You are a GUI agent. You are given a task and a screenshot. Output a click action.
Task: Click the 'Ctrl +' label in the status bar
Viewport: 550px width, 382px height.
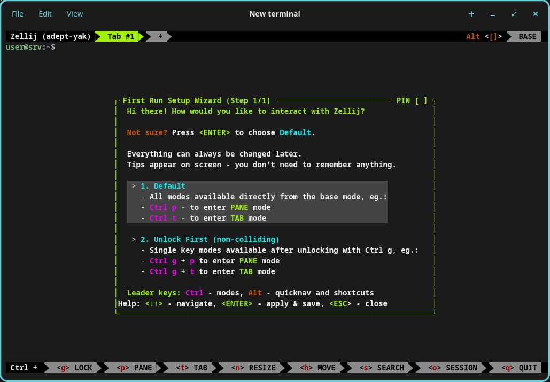point(24,368)
